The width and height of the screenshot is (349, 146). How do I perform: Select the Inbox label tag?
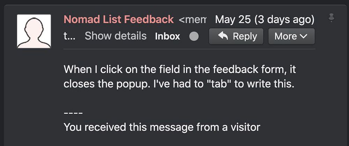point(168,36)
